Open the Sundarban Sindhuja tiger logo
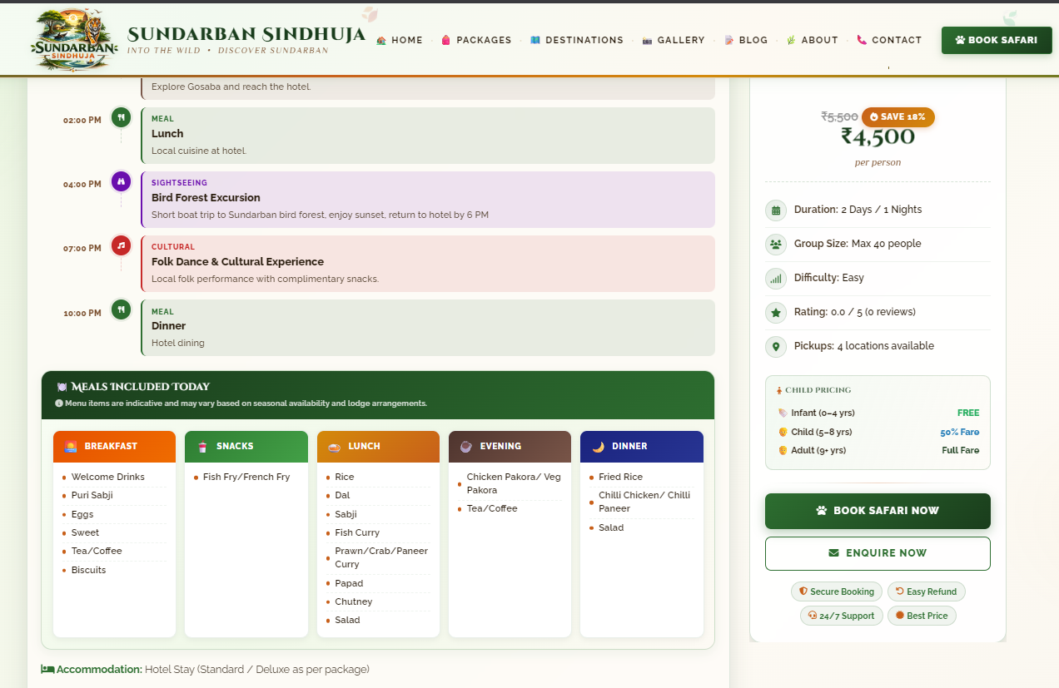Screen dimensions: 1059x688 73,39
